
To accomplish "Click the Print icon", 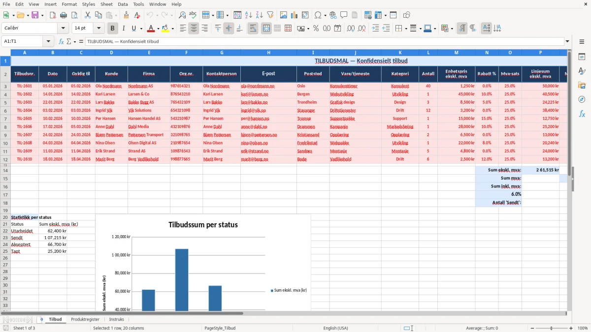I will point(64,15).
